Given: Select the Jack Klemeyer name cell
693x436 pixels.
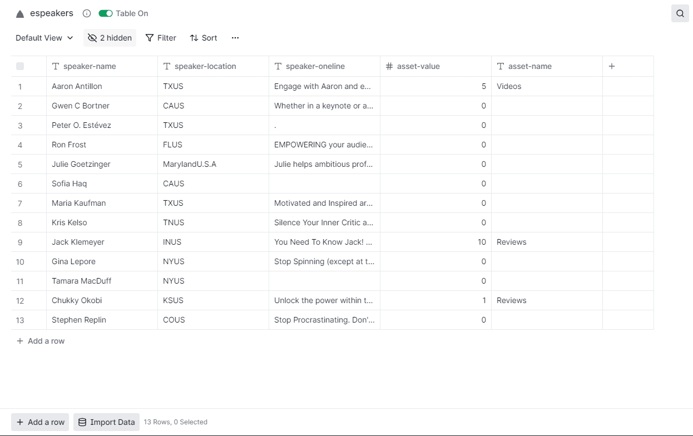Looking at the screenshot, I should coord(102,242).
